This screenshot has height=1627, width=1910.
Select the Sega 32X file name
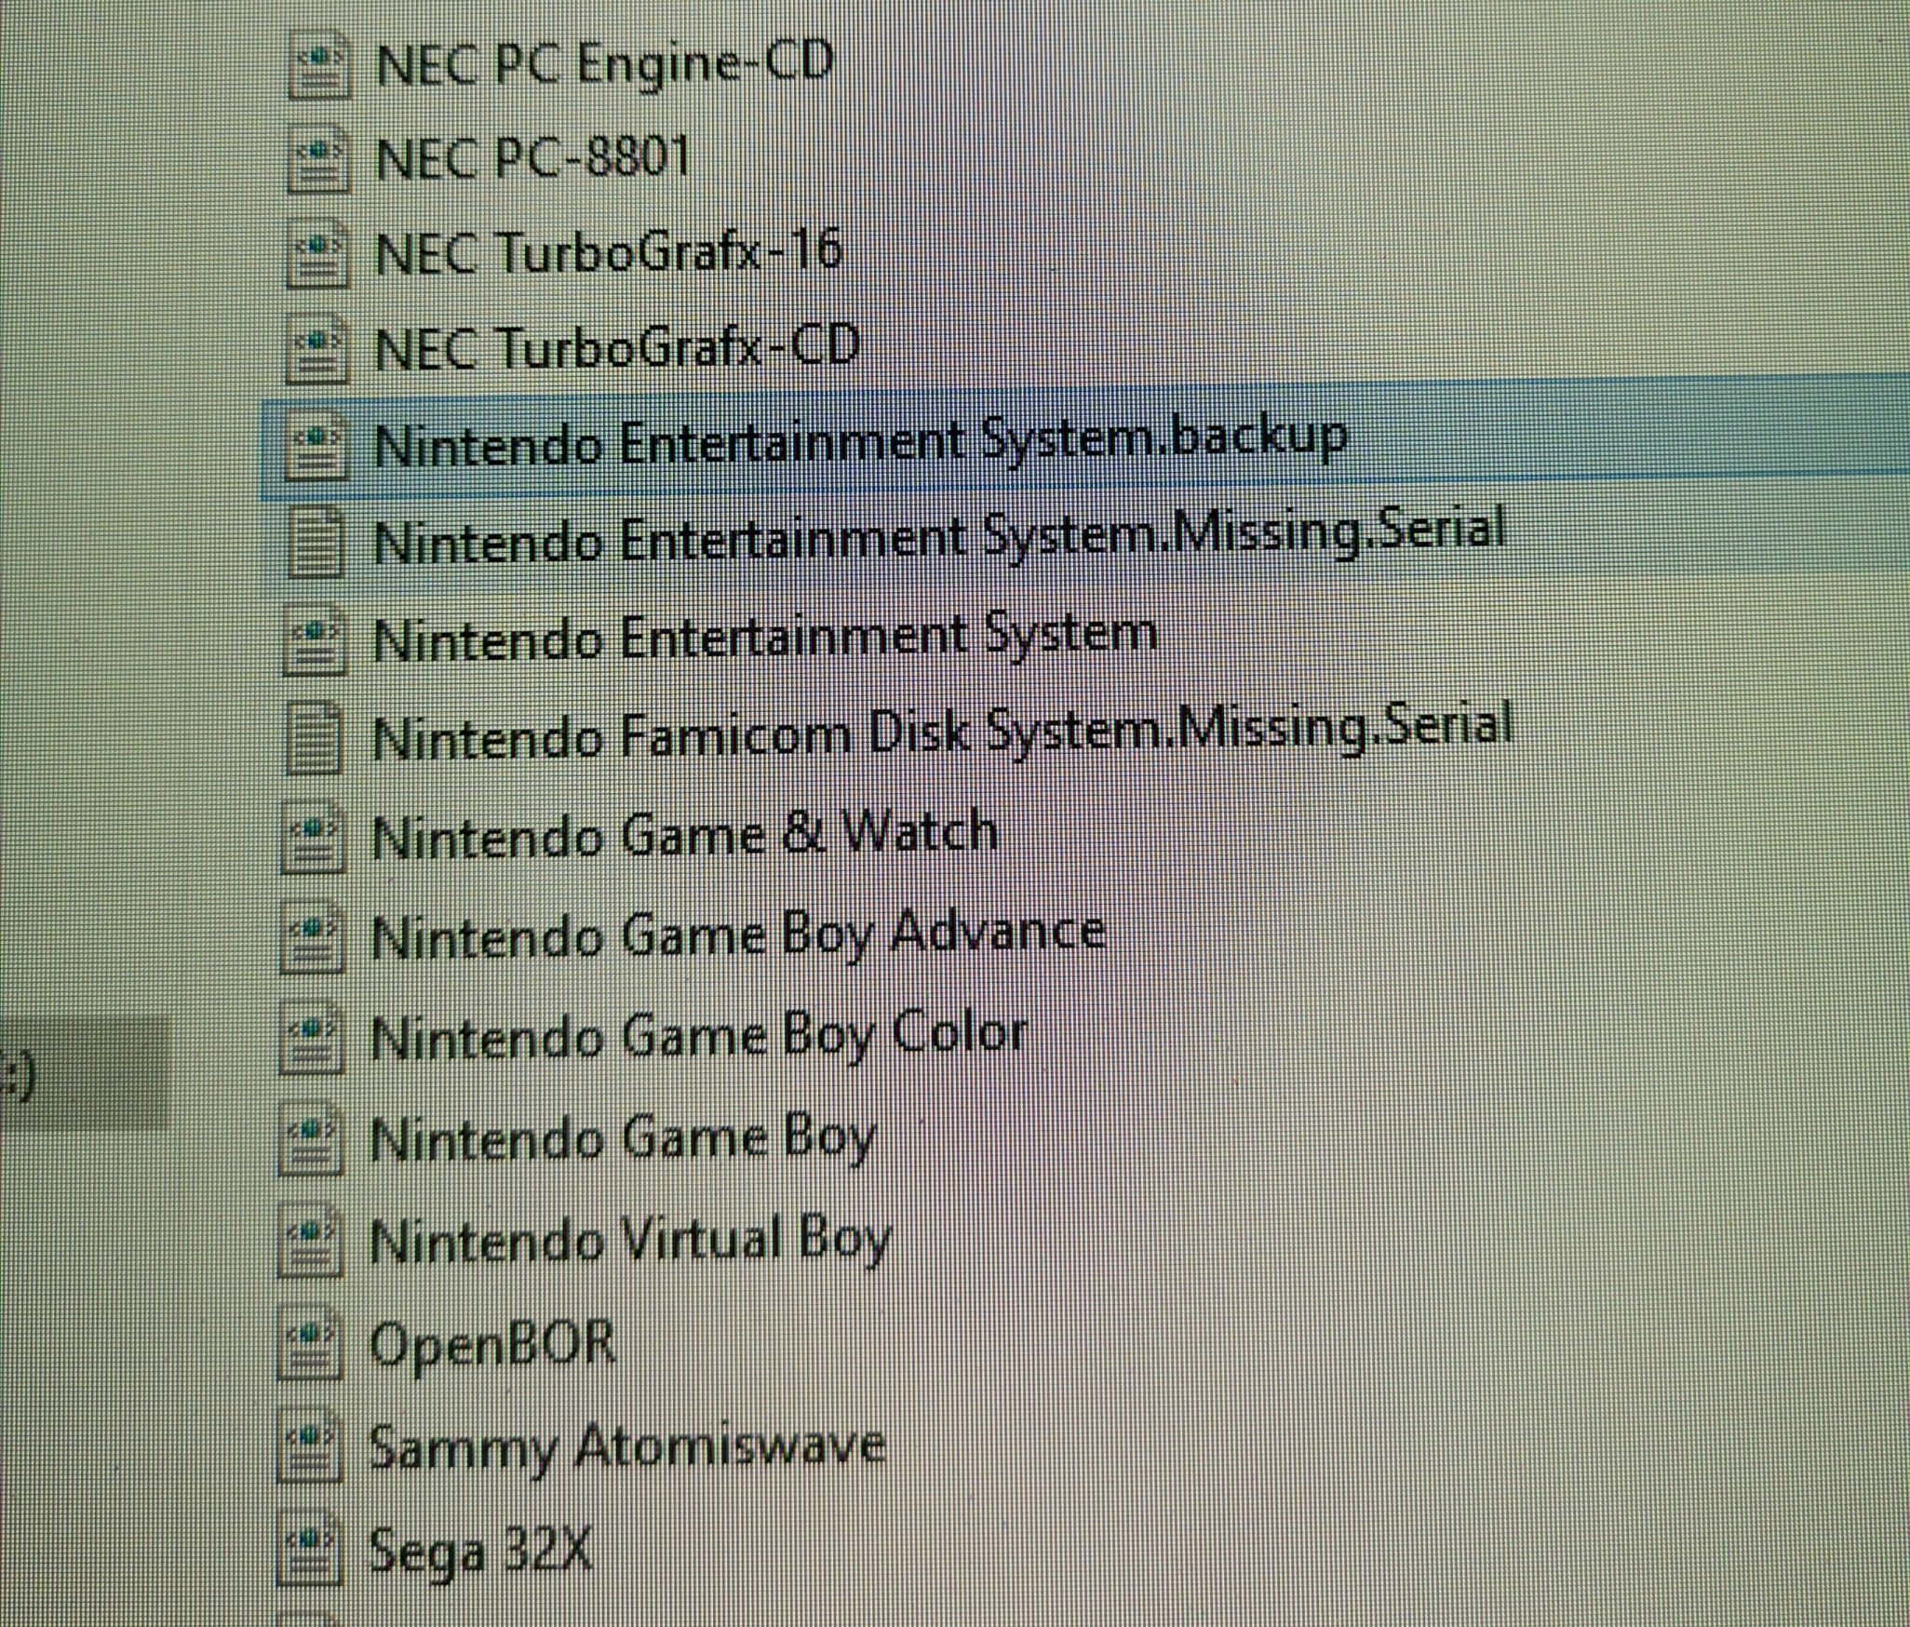pyautogui.click(x=480, y=1552)
